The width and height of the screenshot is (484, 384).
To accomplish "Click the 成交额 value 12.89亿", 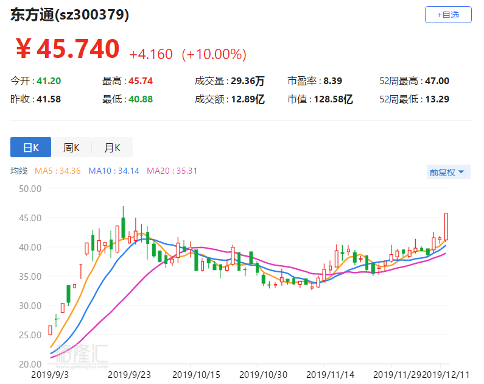I will click(x=248, y=99).
